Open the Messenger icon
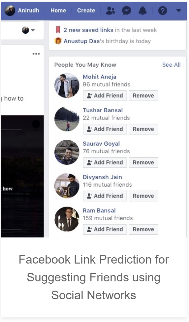 (x=126, y=11)
